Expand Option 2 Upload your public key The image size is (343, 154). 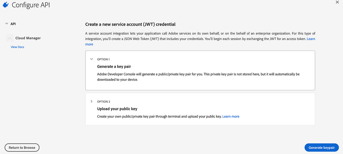[91, 101]
